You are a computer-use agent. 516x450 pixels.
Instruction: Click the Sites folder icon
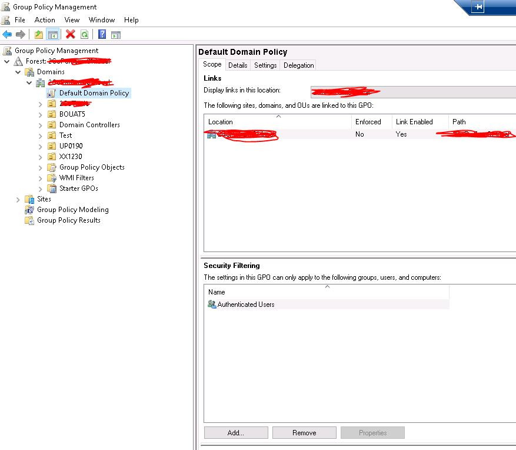point(29,199)
